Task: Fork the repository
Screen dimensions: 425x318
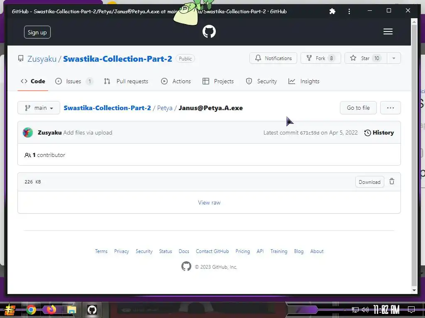Action: tap(321, 58)
